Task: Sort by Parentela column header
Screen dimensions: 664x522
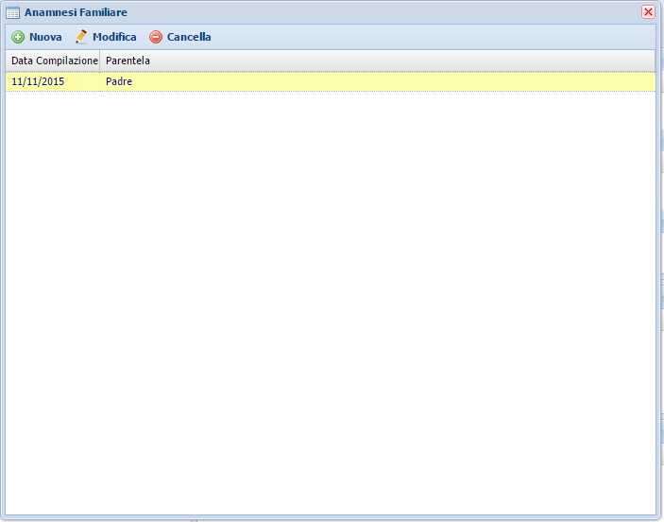Action: coord(377,61)
